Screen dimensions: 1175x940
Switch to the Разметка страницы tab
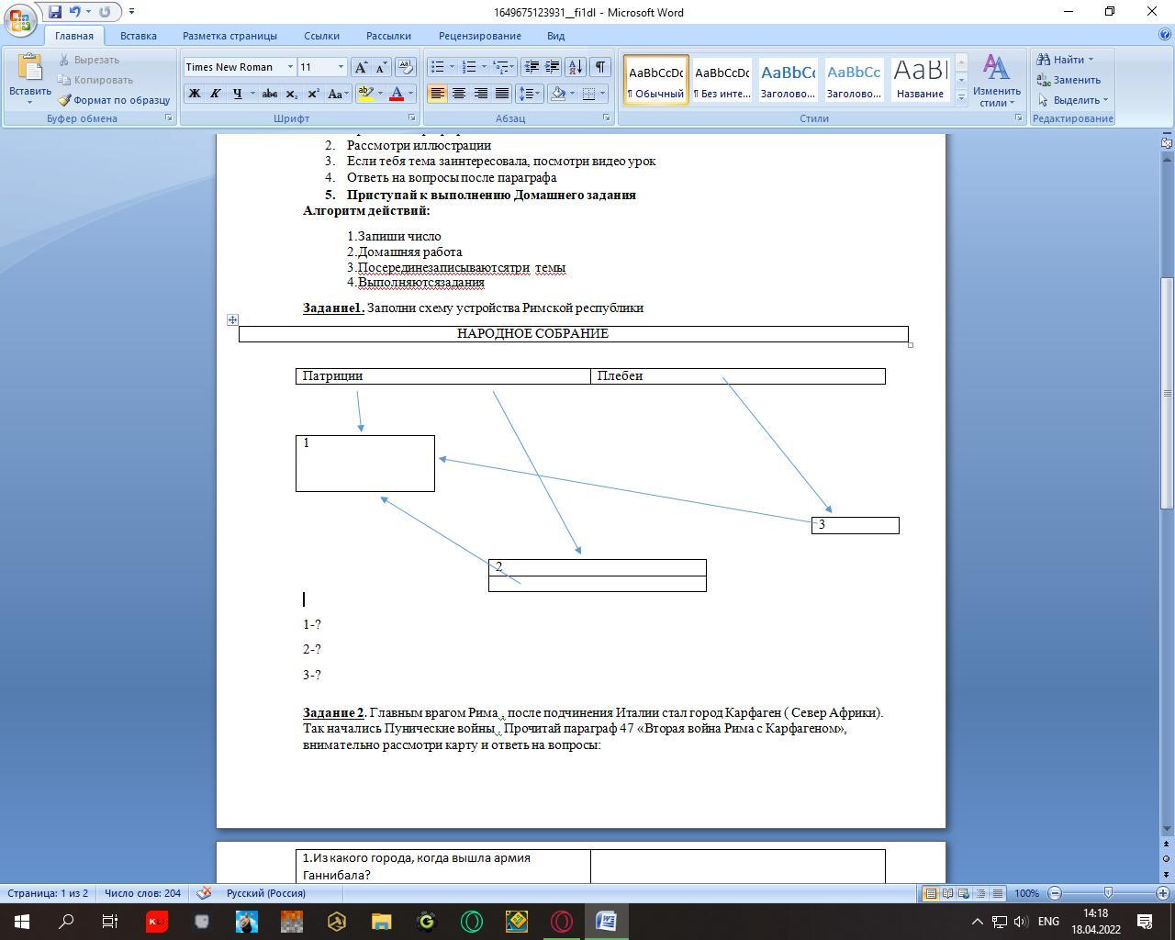(x=229, y=36)
